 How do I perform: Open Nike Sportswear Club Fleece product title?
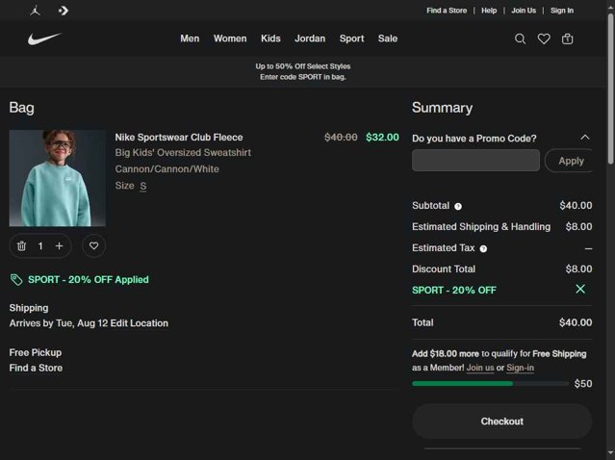click(179, 138)
